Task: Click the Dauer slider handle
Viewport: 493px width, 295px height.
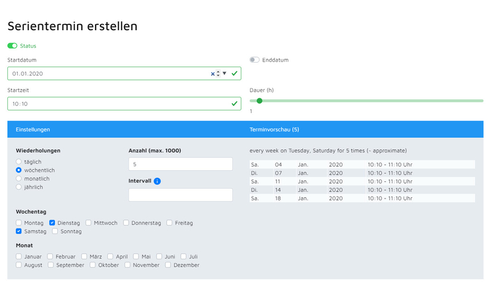Action: (259, 101)
